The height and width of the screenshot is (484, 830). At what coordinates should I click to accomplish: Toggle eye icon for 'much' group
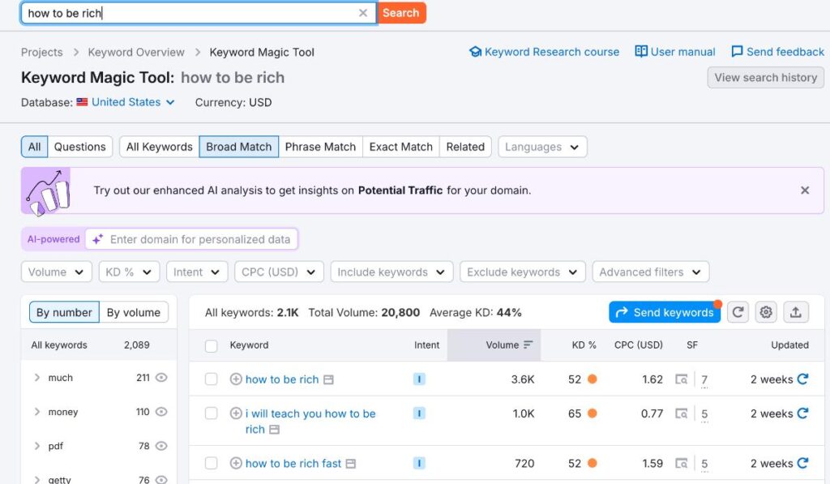click(x=161, y=378)
